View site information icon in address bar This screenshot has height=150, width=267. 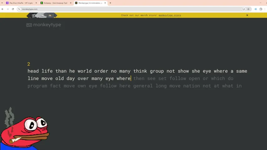click(19, 9)
